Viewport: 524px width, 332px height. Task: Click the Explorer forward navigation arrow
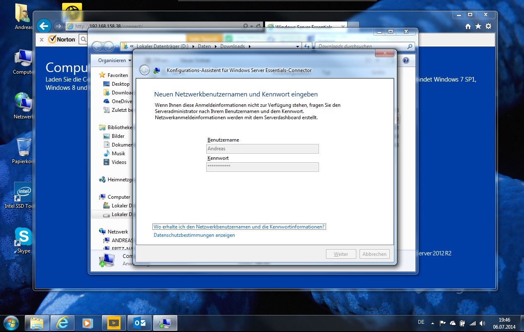[109, 46]
